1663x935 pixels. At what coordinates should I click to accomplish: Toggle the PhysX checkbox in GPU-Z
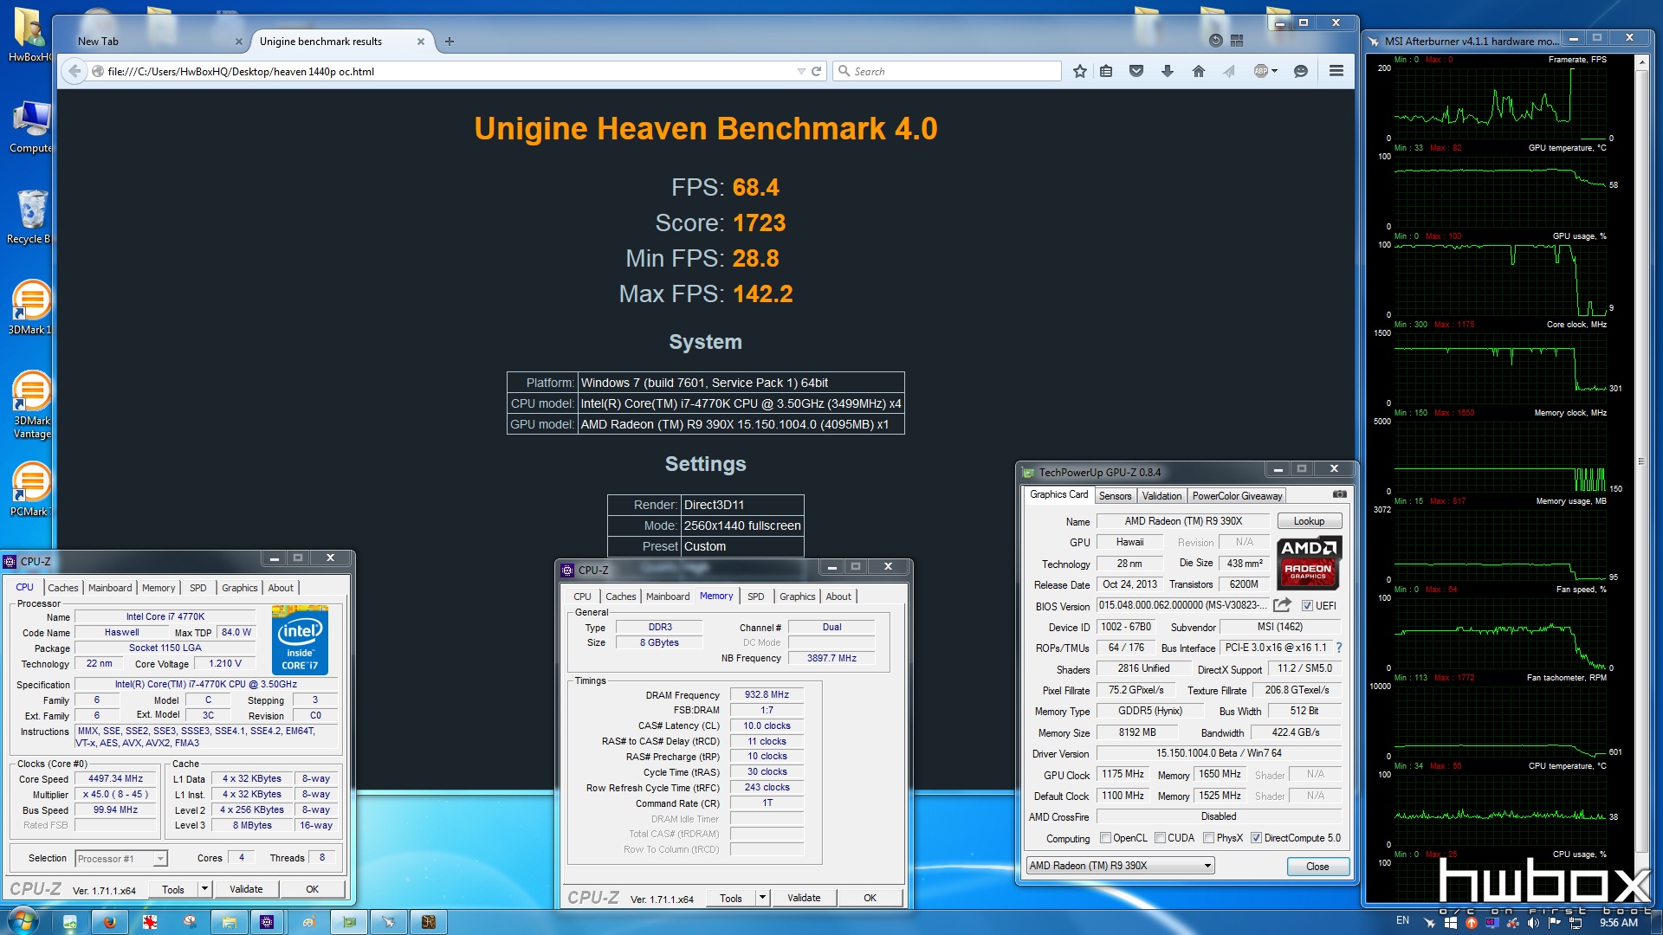click(x=1208, y=838)
